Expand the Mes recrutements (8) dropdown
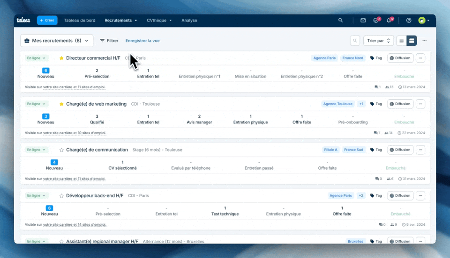This screenshot has width=450, height=258. click(57, 41)
